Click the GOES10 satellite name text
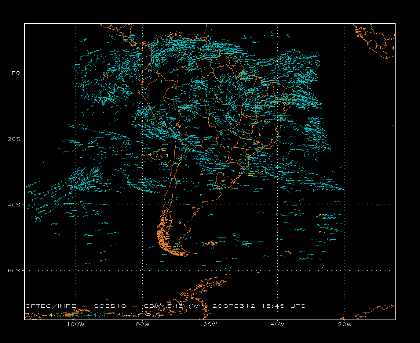Image resolution: width=420 pixels, height=343 pixels. click(x=110, y=306)
